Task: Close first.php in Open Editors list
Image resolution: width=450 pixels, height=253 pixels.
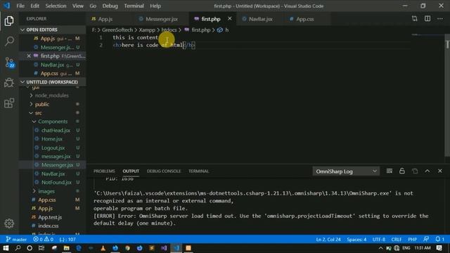Action: click(x=29, y=56)
